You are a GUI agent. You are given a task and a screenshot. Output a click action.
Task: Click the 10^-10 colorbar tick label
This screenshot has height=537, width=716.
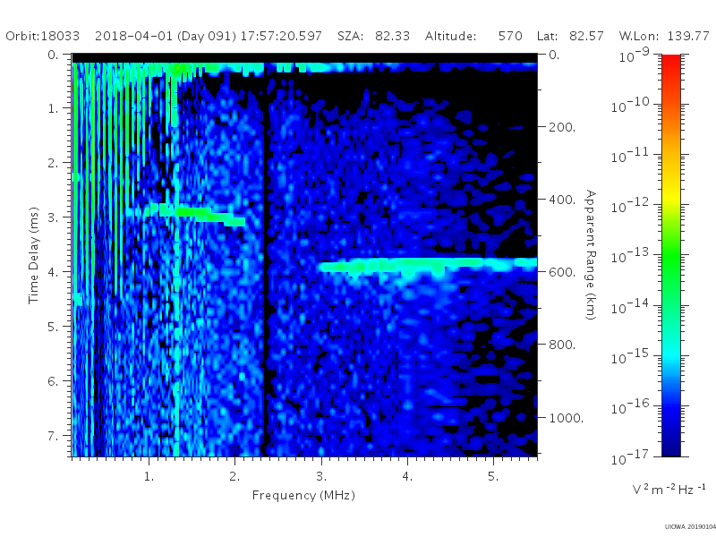point(630,106)
